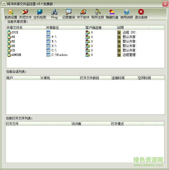Click client connection icon in ADMIN$ row
This screenshot has height=170, width=169.
[x=88, y=55]
